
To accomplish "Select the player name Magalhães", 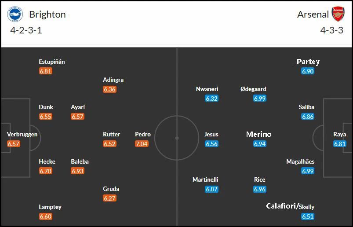I will (300, 162).
